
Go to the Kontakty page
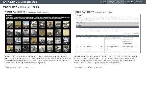[x=139, y=2]
